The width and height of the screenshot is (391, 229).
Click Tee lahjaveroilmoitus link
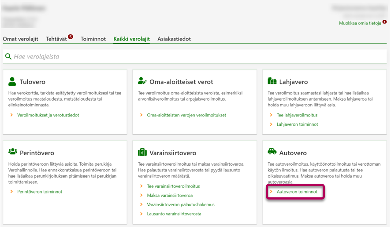click(297, 115)
